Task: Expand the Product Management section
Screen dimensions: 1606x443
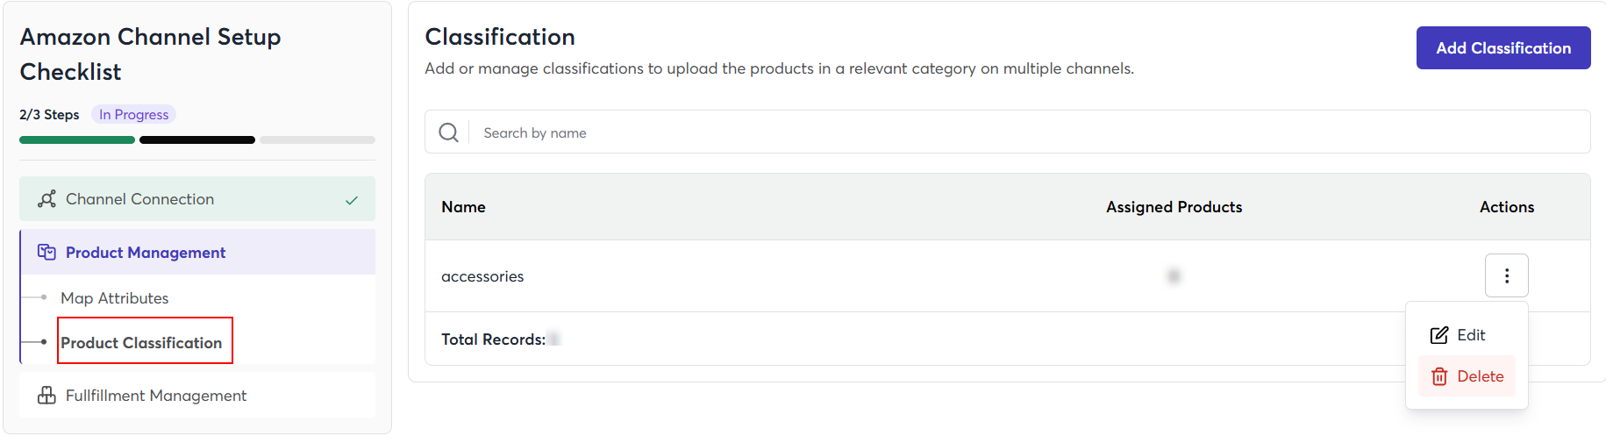Action: [146, 253]
